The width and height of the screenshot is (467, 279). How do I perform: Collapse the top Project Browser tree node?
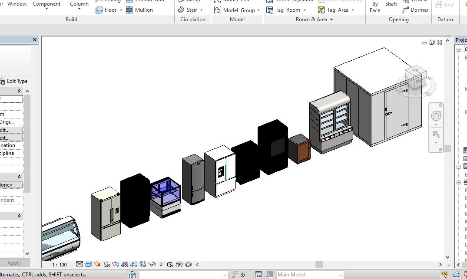(x=459, y=49)
